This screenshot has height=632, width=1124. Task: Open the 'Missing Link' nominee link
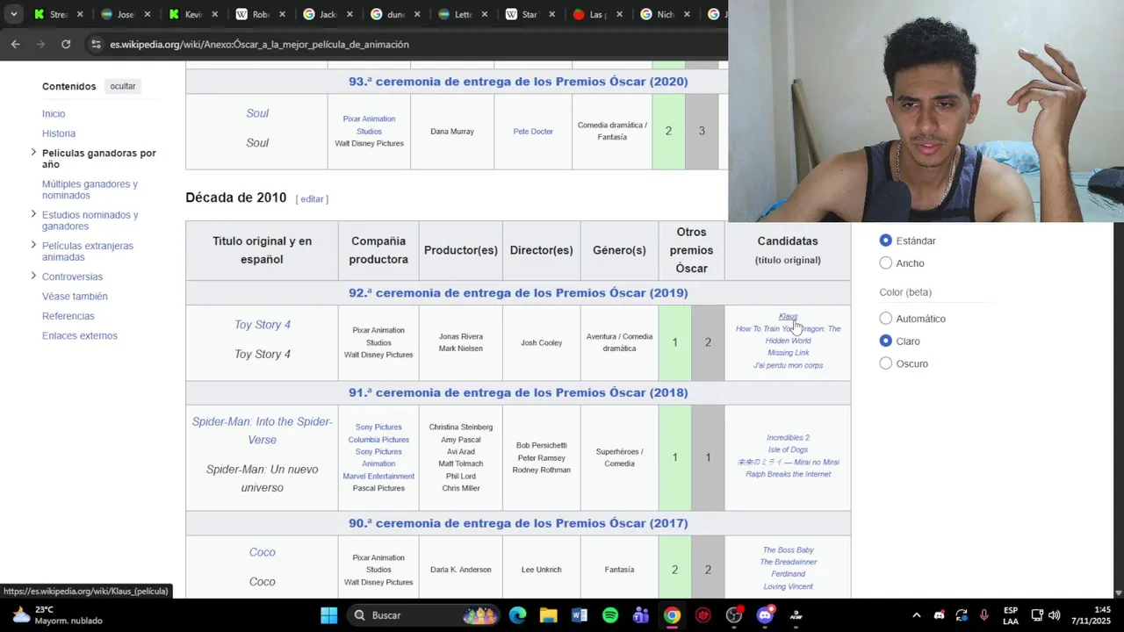(x=788, y=353)
